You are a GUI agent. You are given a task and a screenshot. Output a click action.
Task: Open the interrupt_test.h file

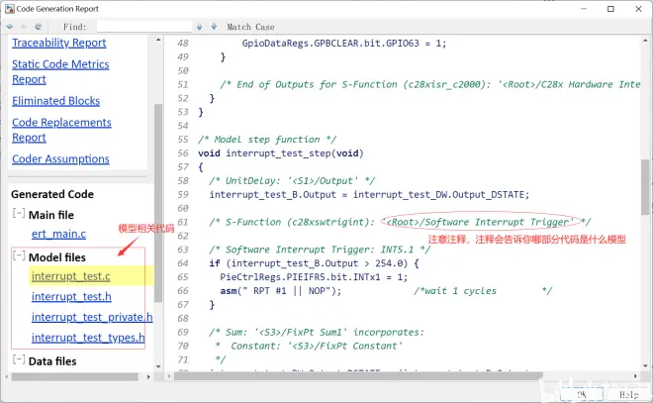coord(71,296)
